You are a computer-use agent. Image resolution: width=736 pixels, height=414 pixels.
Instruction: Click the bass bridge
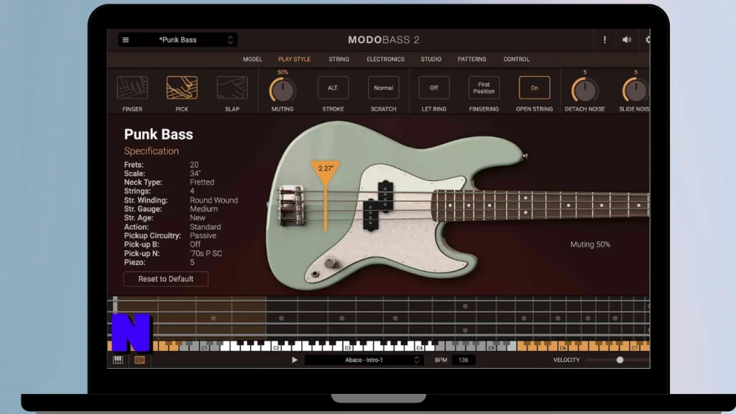291,205
